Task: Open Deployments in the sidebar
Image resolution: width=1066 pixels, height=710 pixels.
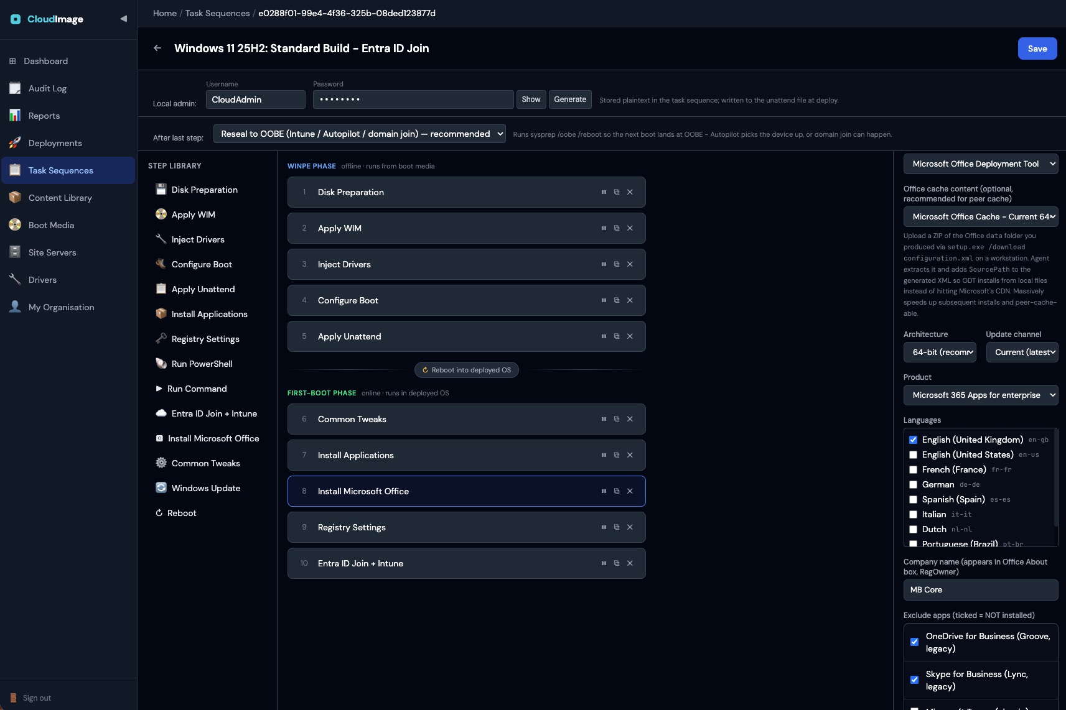Action: pos(68,143)
